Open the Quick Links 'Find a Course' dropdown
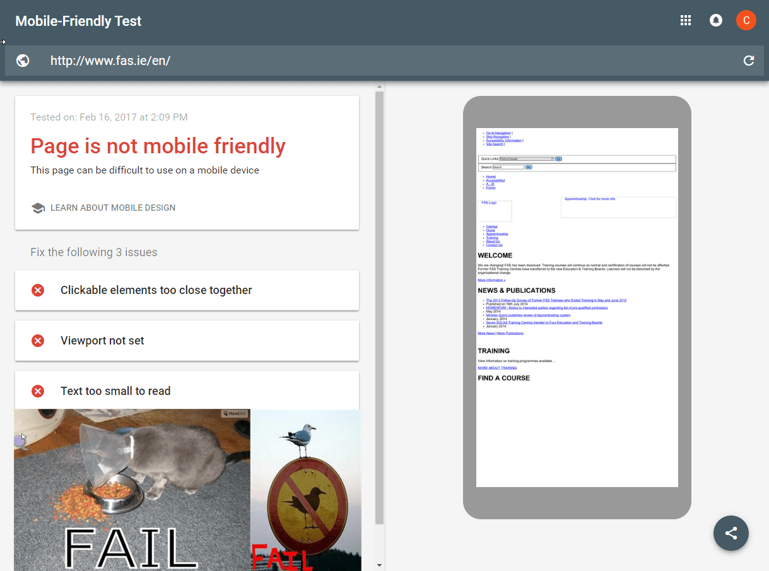The height and width of the screenshot is (571, 769). 526,159
